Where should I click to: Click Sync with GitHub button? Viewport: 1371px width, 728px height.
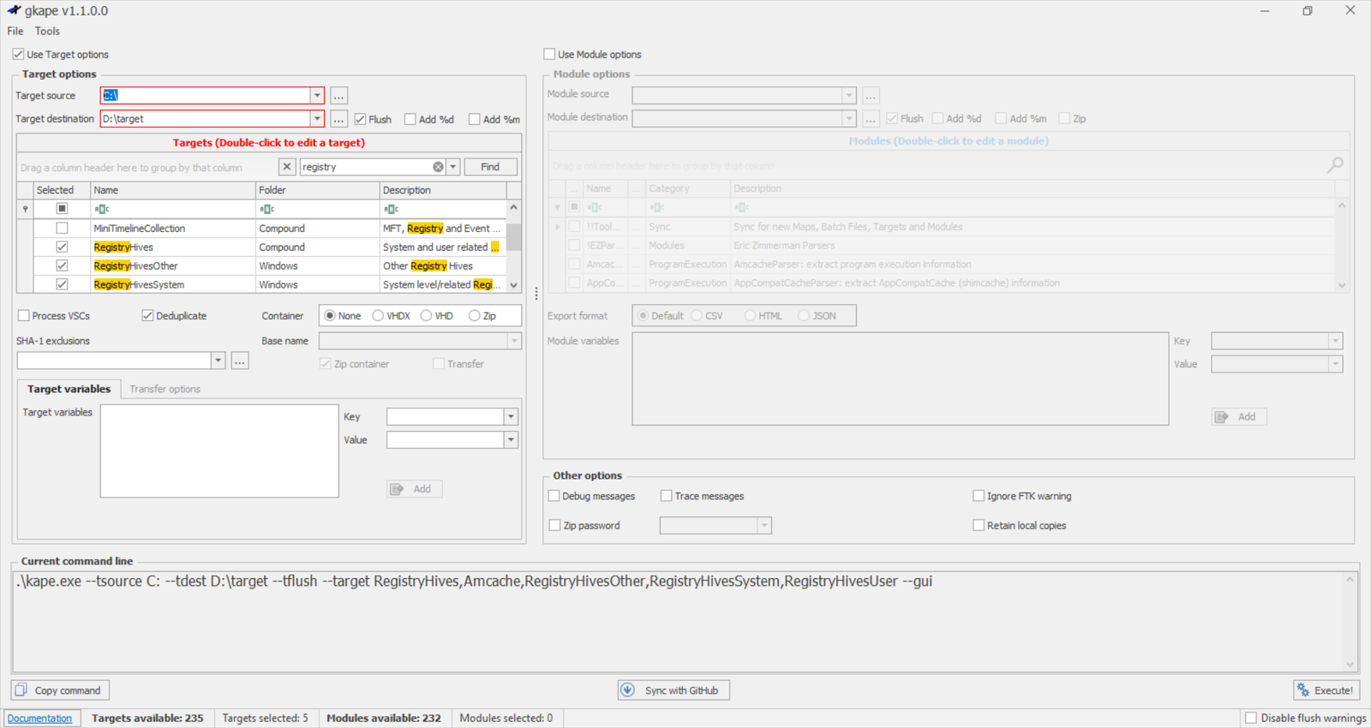[674, 690]
